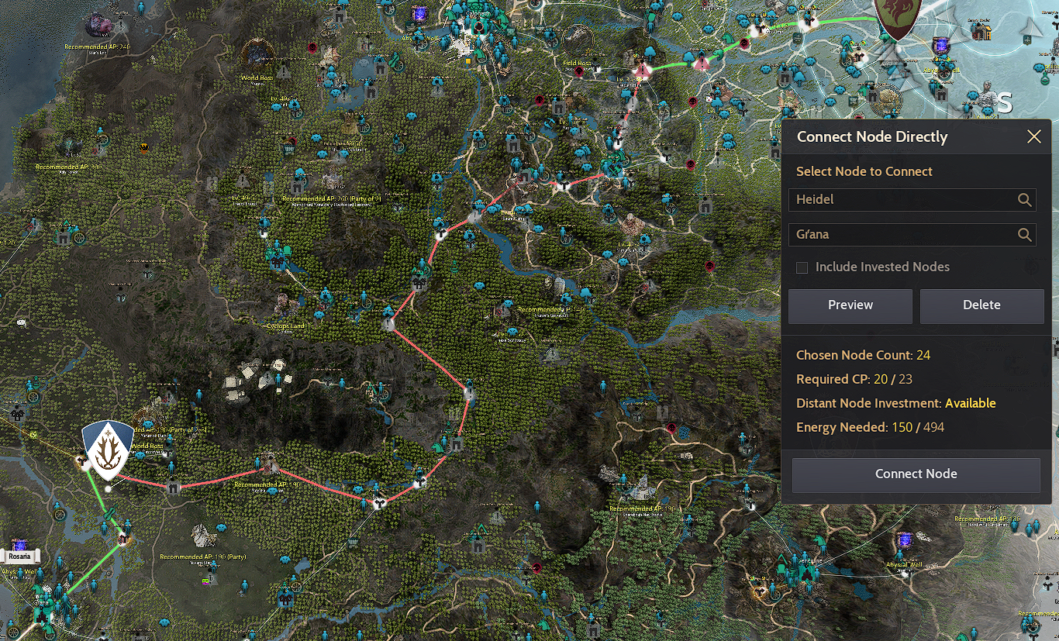Select red triangle node where green meets red route
This screenshot has width=1059, height=641.
[642, 71]
